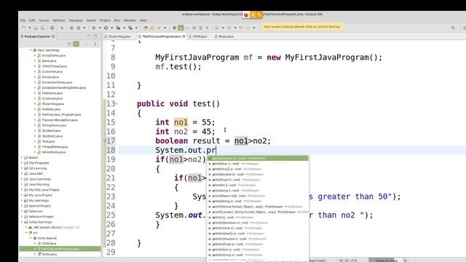Click the New file toolbar icon
The width and height of the screenshot is (466, 262).
point(23,28)
